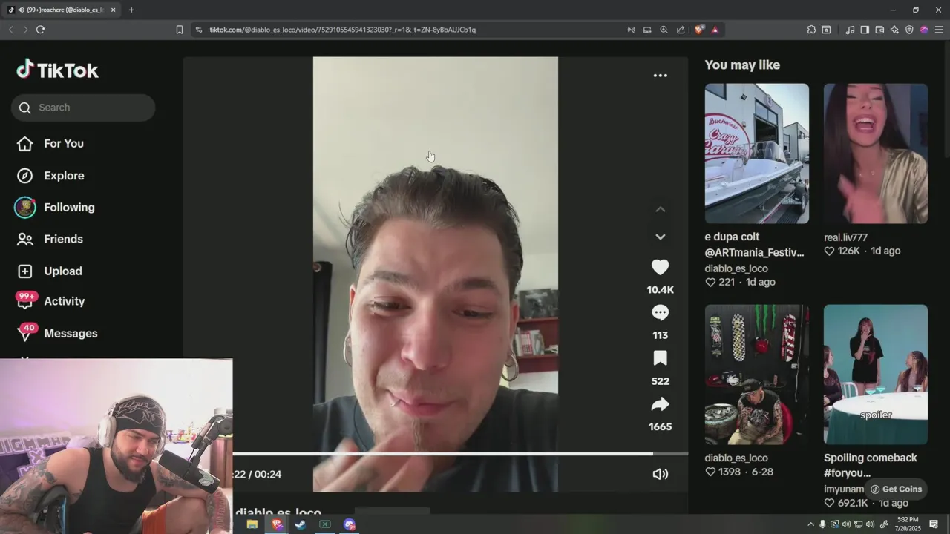Viewport: 950px width, 534px height.
Task: Click the playing video to pause
Action: coord(435,274)
